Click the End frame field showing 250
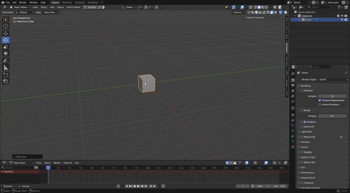This screenshot has width=350, height=193. click(x=279, y=186)
